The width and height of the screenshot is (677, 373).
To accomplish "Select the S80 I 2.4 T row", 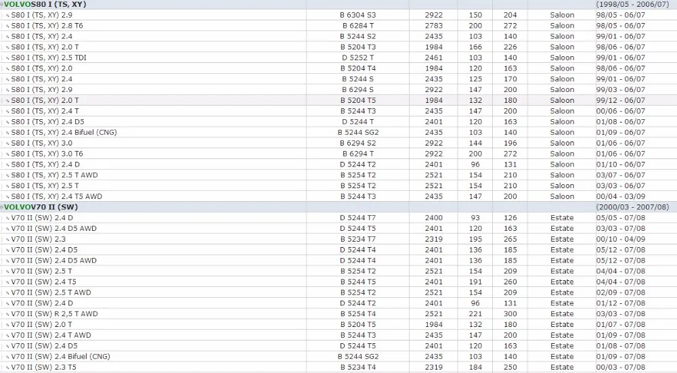I will click(338, 111).
